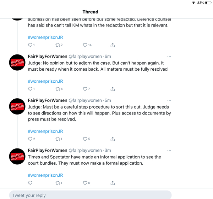Like the top tweet with 14 likes

coord(85,45)
